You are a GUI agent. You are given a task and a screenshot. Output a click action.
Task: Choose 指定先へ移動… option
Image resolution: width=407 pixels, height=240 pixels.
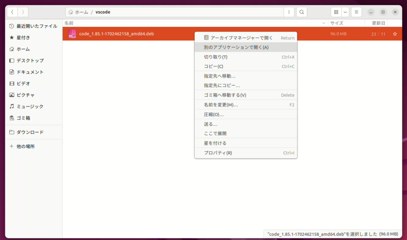(246, 76)
